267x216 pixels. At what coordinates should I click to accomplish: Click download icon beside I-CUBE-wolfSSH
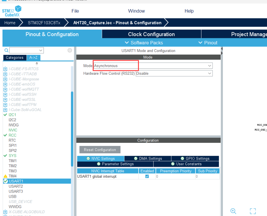click(5, 94)
